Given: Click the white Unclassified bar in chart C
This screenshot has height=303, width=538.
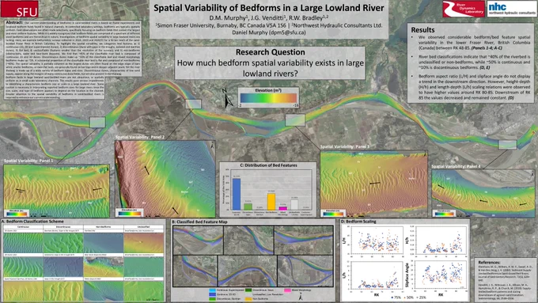Looking at the screenshot, I should (294, 205).
